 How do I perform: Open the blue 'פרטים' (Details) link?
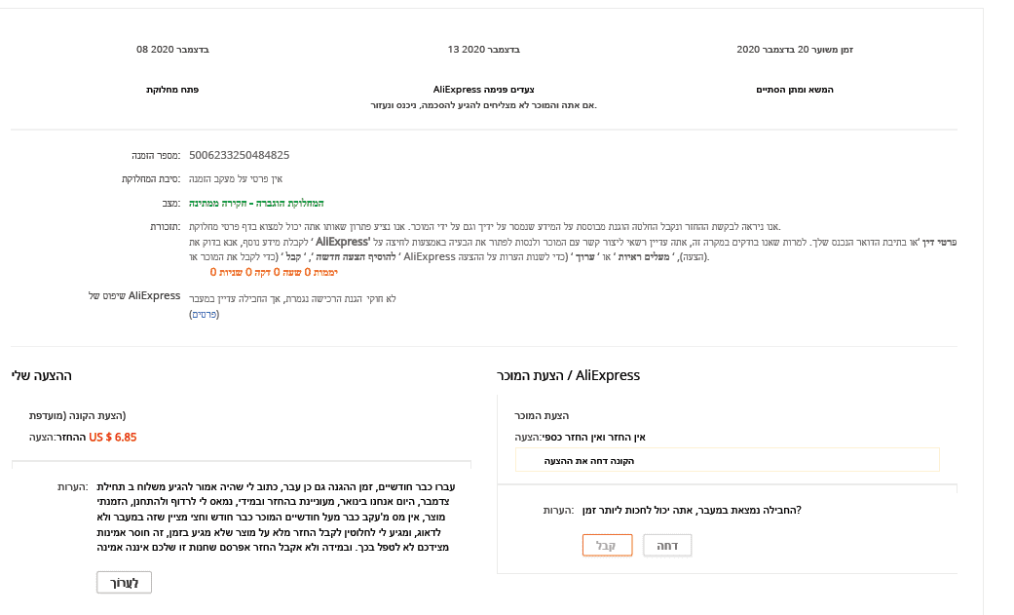point(204,314)
